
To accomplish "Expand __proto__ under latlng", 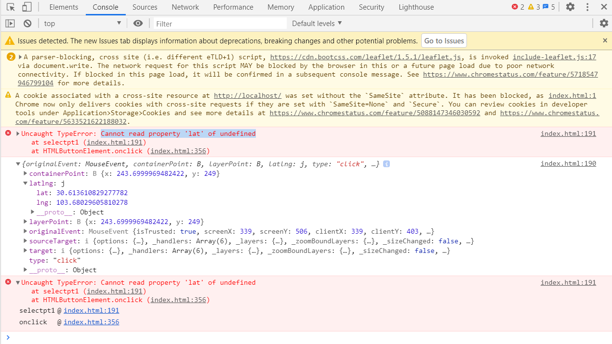I will pos(33,212).
